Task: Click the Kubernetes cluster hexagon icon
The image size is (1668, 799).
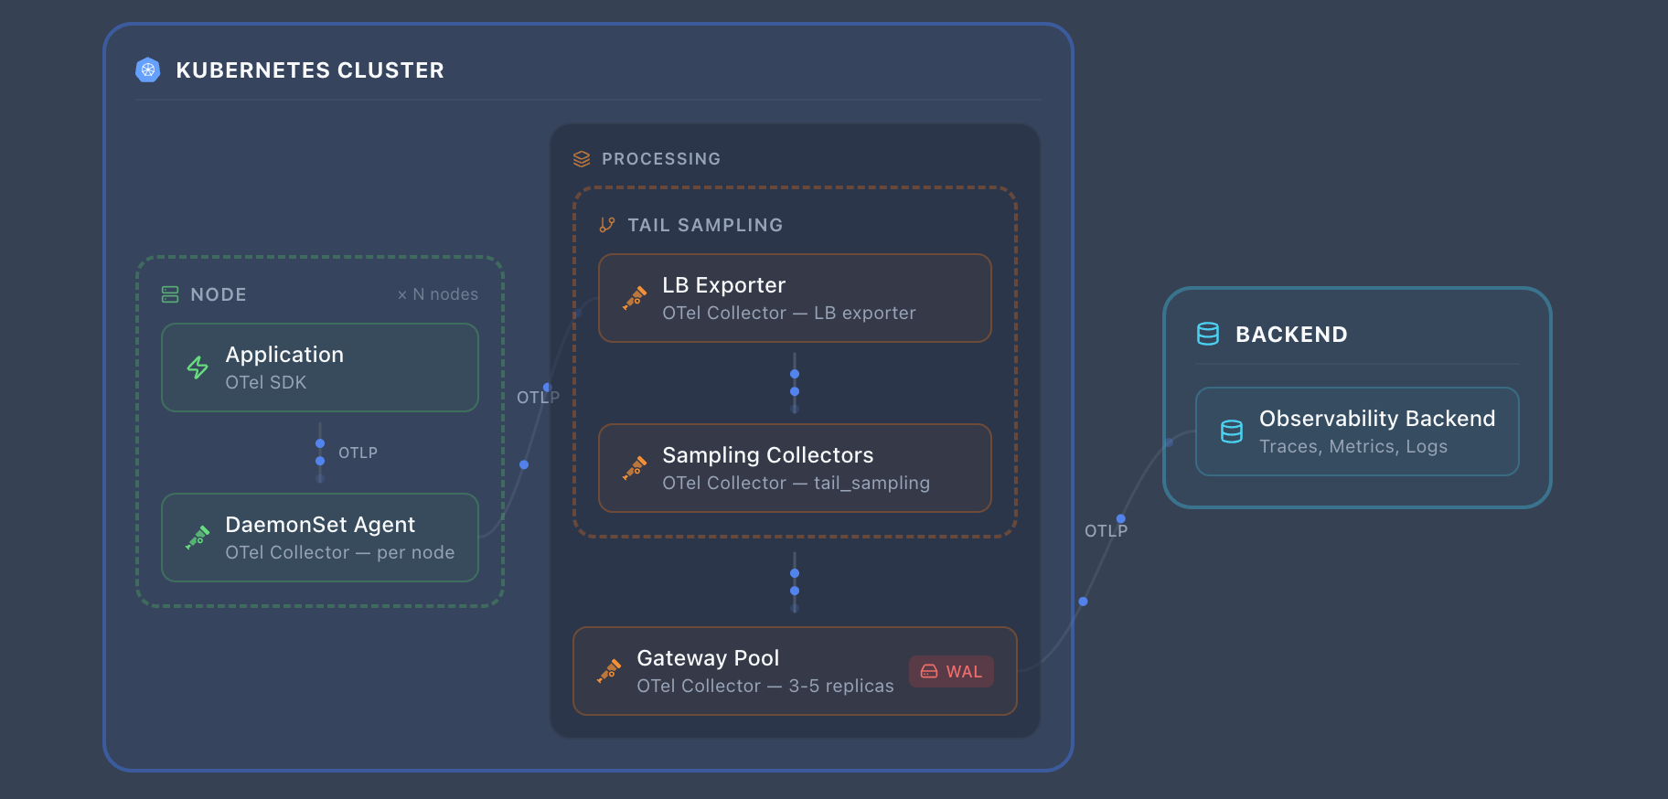Action: tap(148, 70)
